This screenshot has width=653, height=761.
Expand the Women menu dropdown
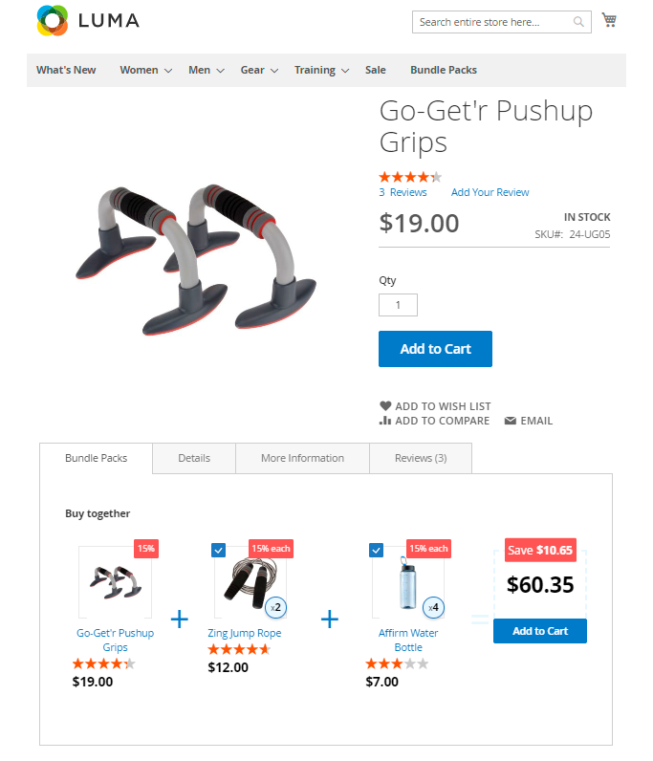coord(168,71)
